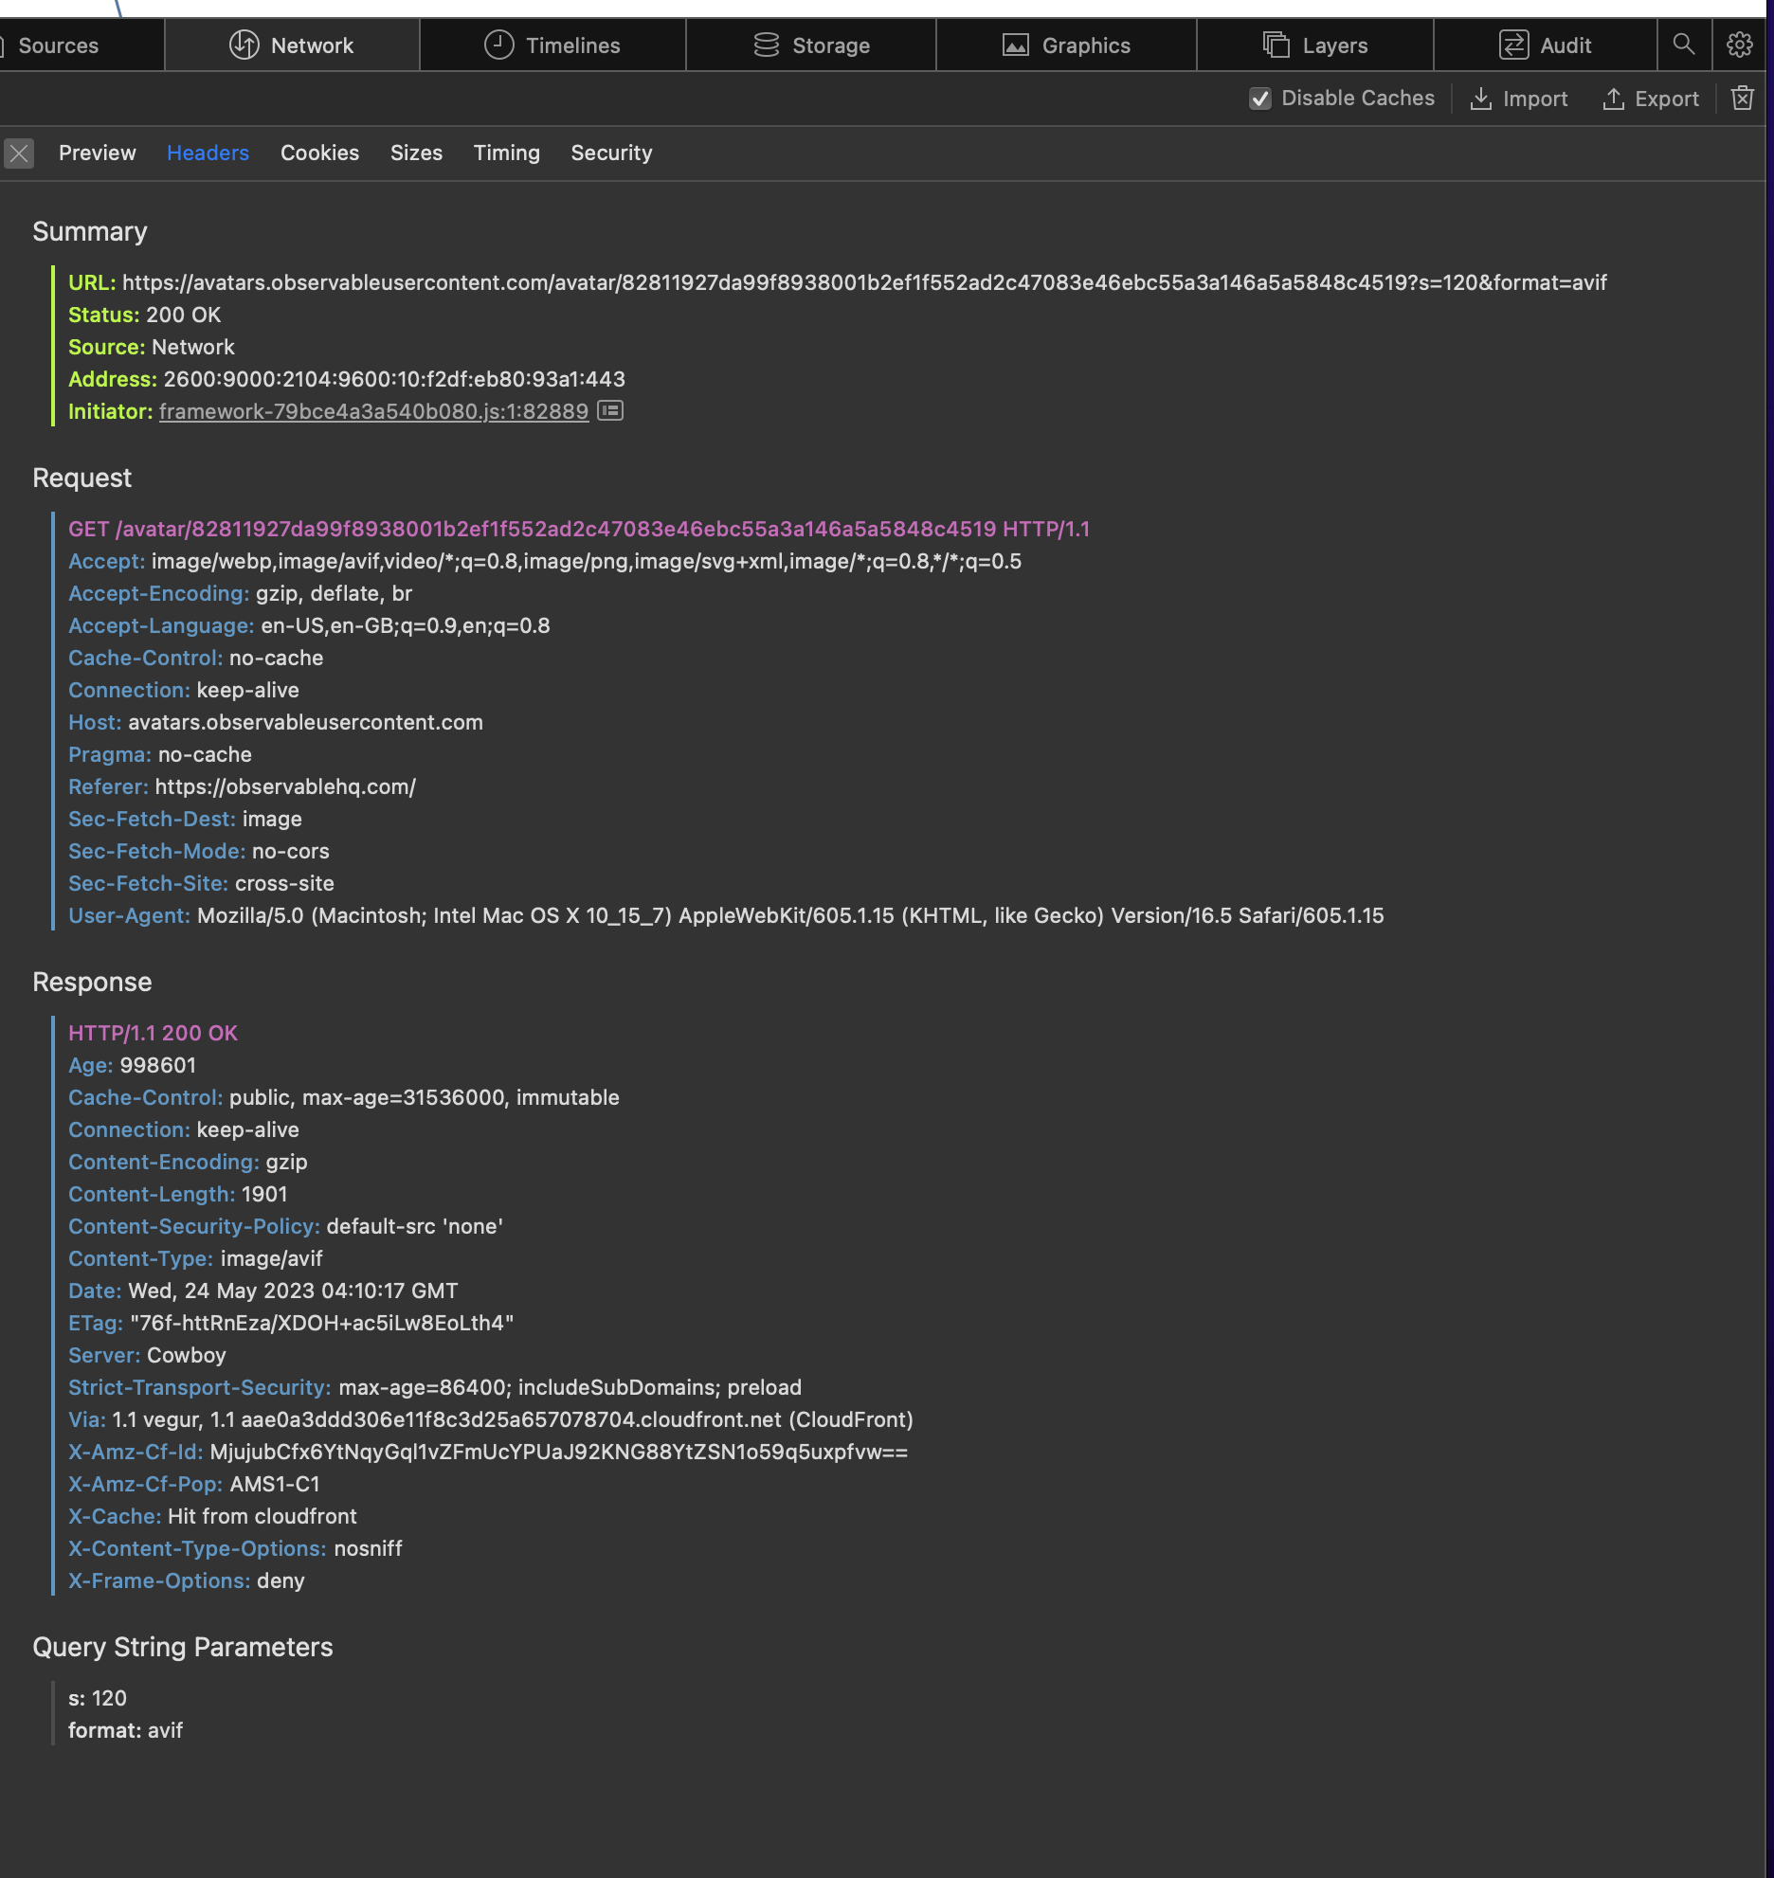The image size is (1774, 1878).
Task: Click the User-Agent header value
Action: 790,915
